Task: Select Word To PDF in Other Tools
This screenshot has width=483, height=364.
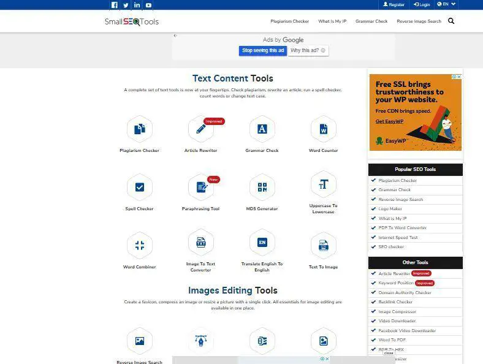Action: click(392, 340)
